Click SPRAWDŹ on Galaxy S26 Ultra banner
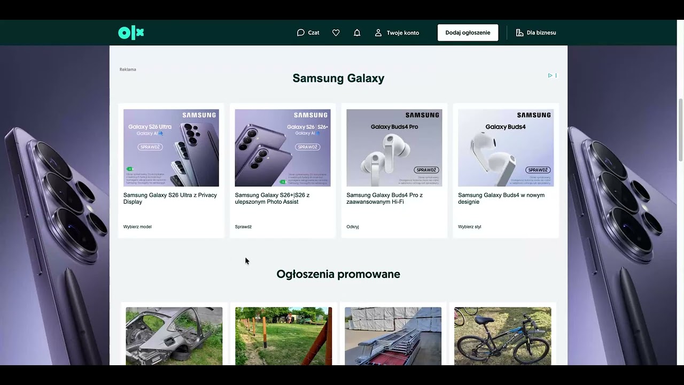The width and height of the screenshot is (684, 385). tap(150, 147)
